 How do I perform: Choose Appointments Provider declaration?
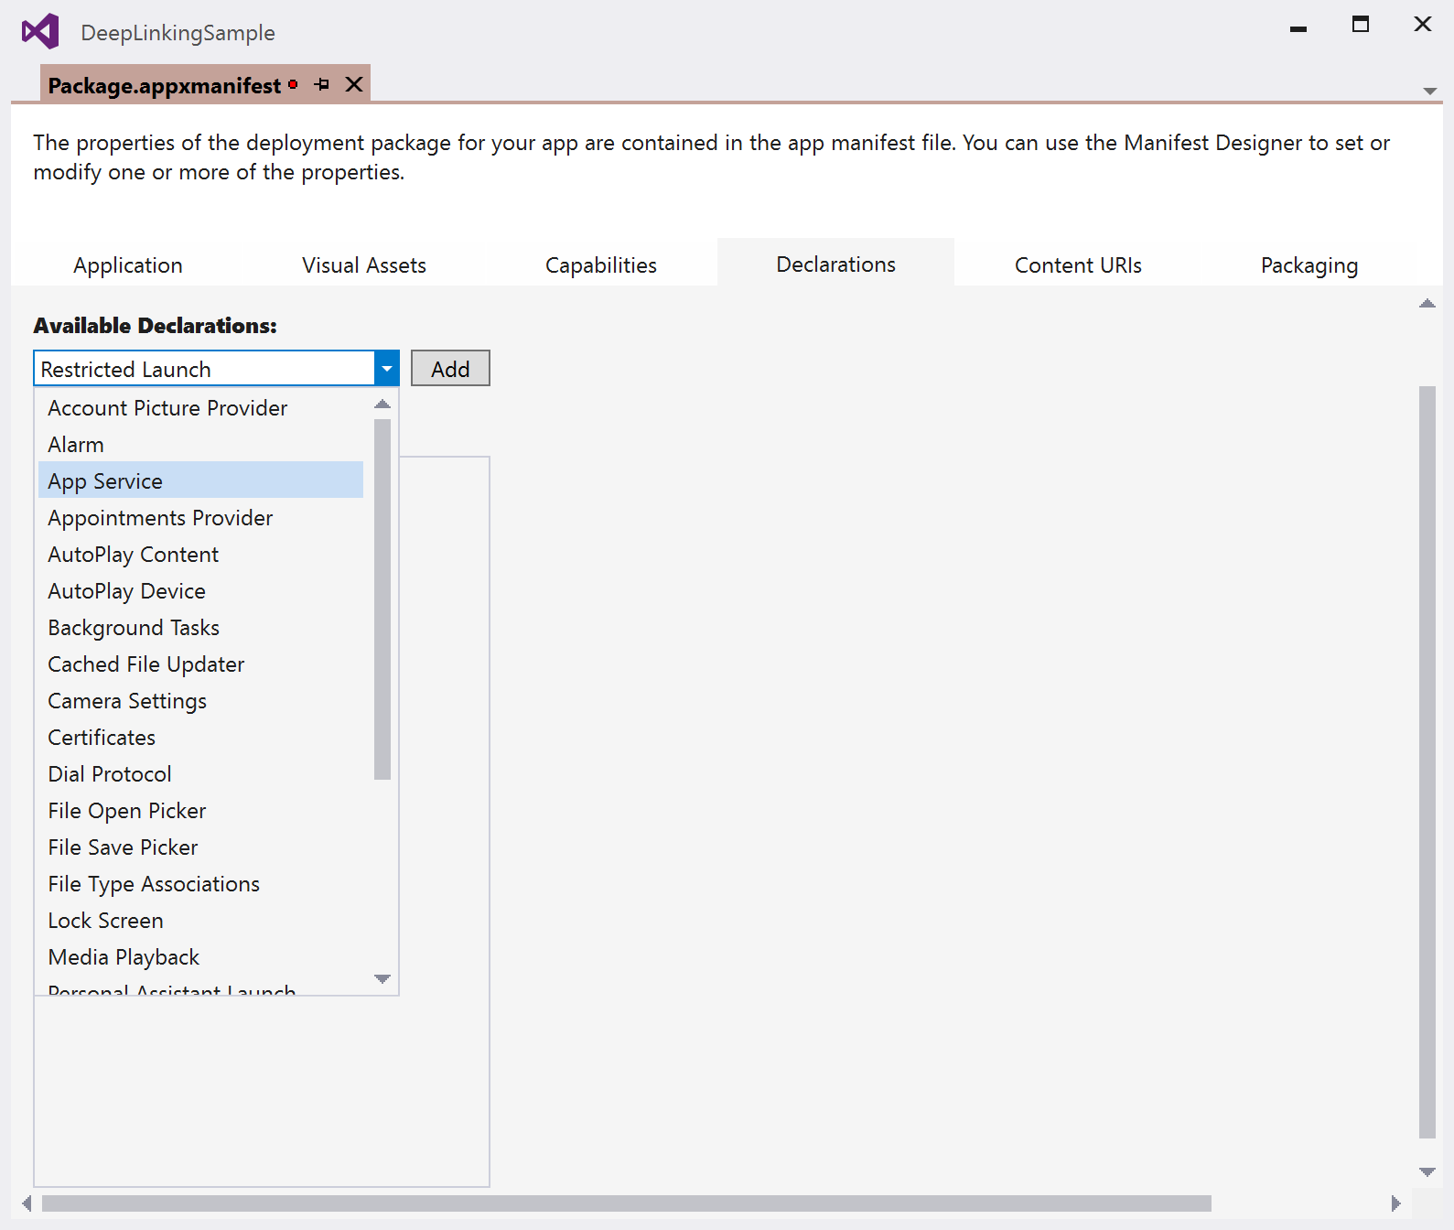click(201, 518)
